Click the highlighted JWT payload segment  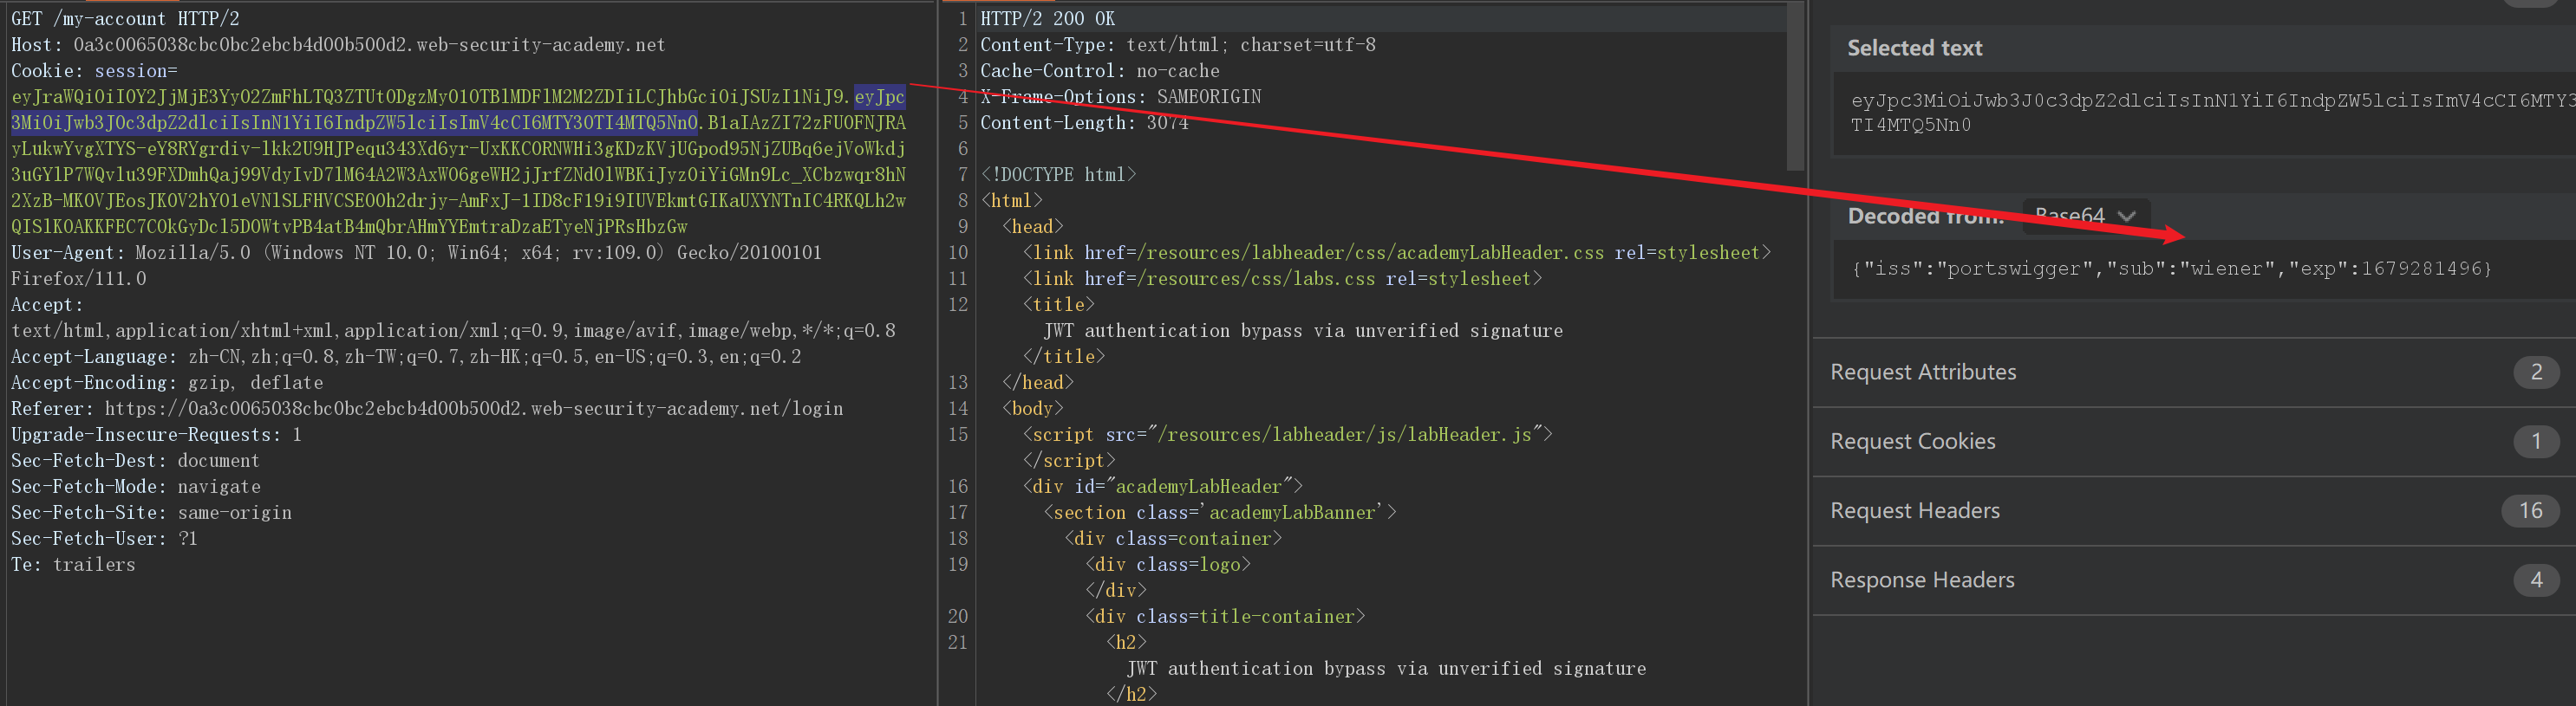point(354,123)
